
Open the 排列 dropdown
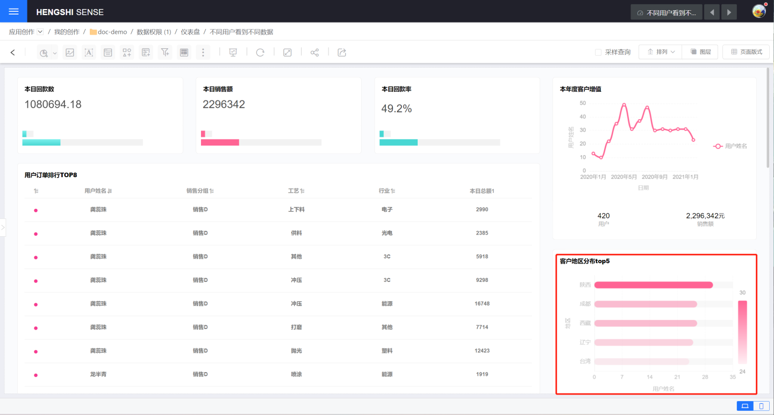point(661,52)
